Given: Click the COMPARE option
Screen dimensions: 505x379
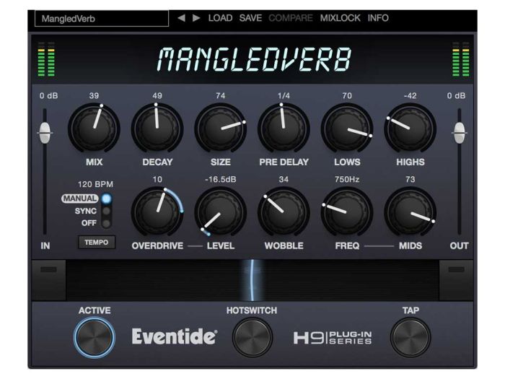Looking at the screenshot, I should pos(291,18).
